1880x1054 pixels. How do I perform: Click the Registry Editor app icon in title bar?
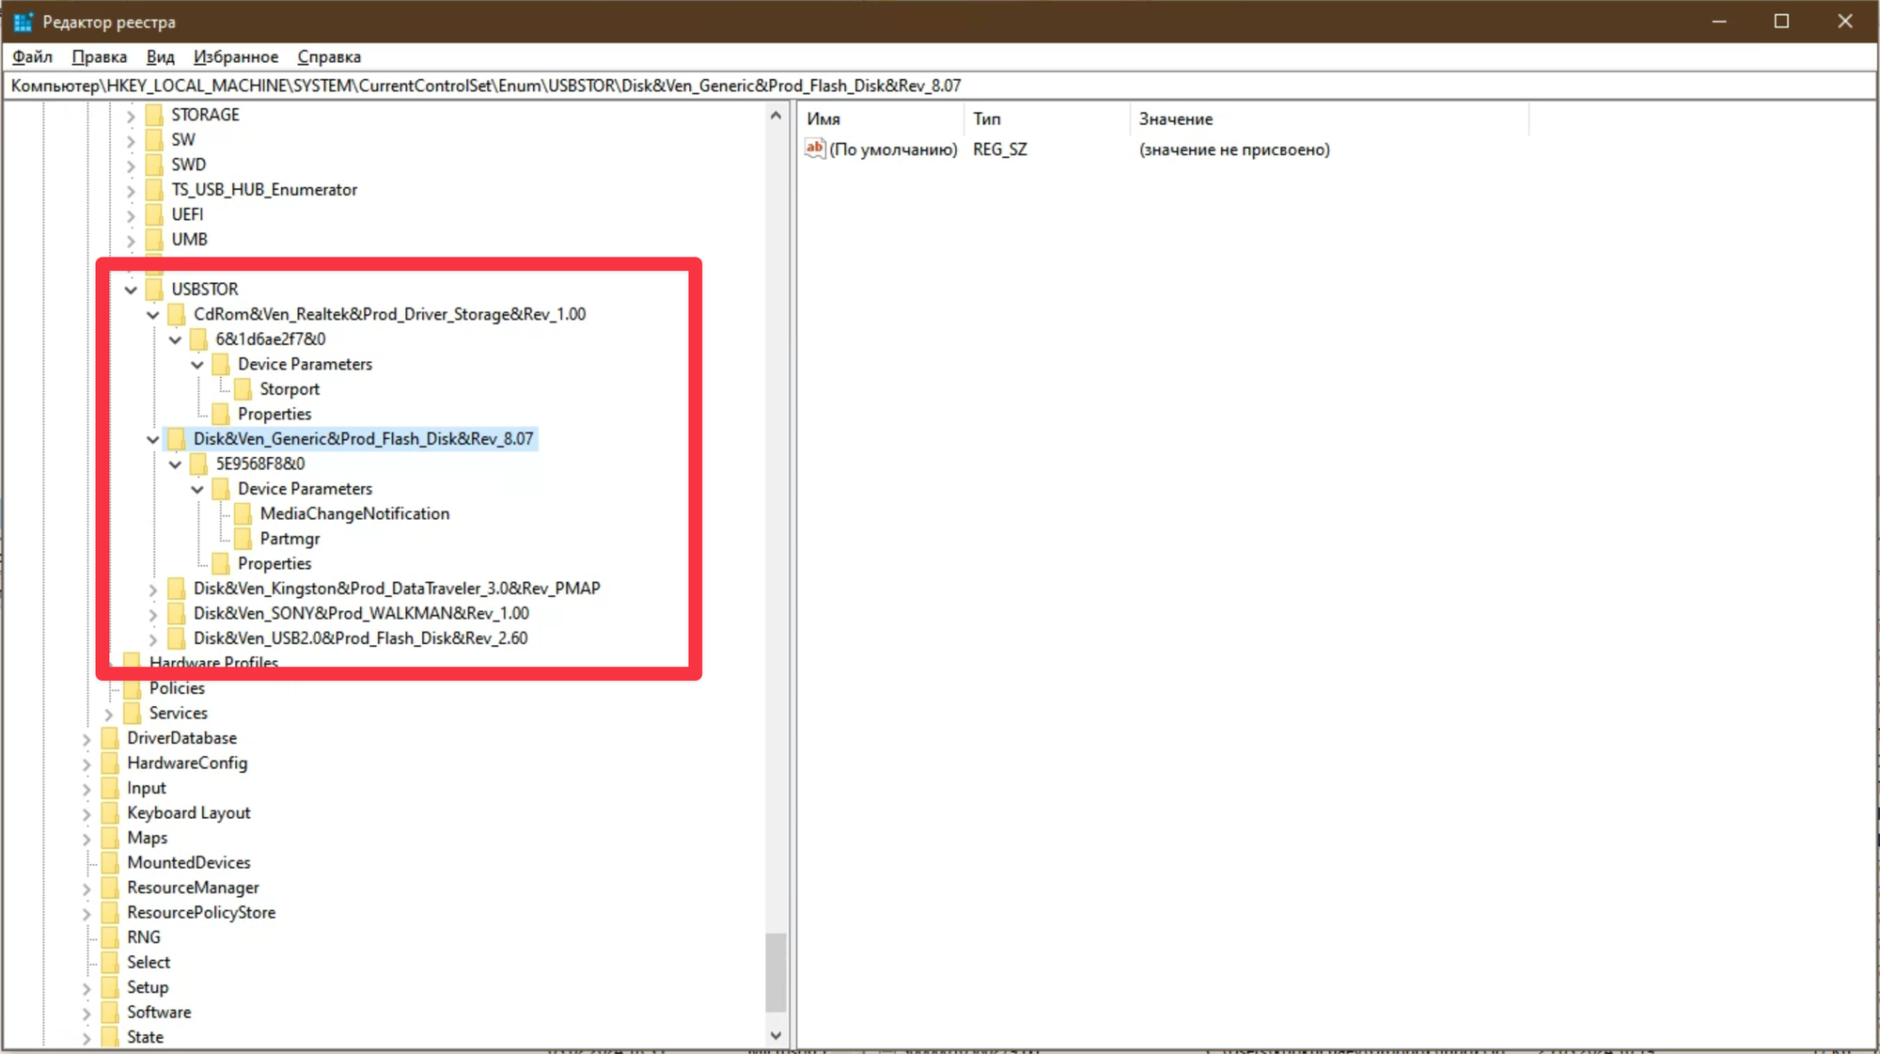(x=23, y=21)
